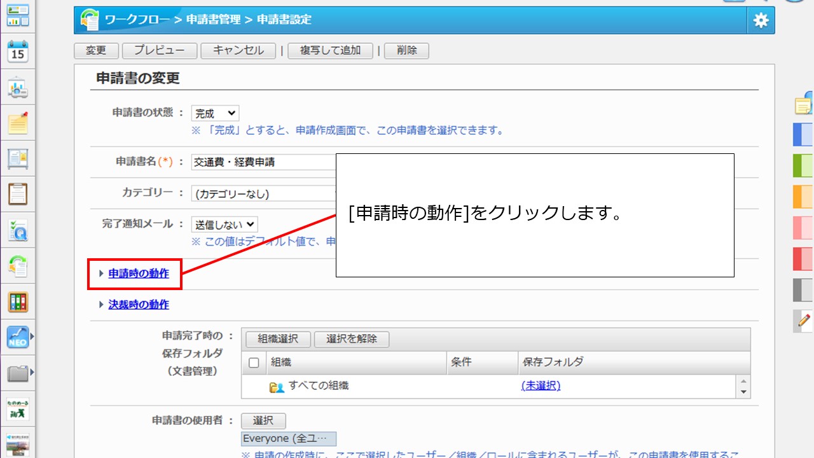Open the facility reservation projector sidebar icon
The height and width of the screenshot is (458, 814).
pyautogui.click(x=18, y=88)
